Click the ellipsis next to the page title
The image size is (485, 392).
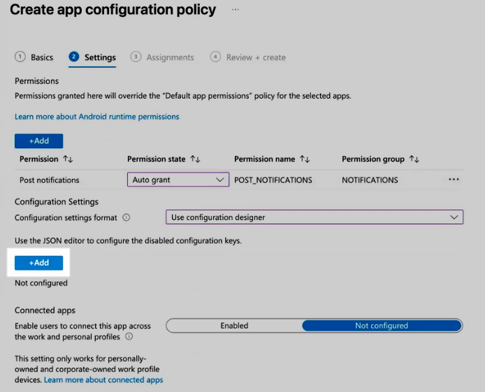(x=236, y=10)
